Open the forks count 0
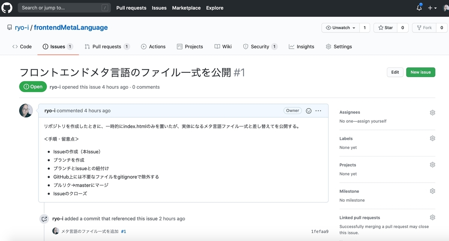Viewport: 449px width, 241px height. click(442, 28)
